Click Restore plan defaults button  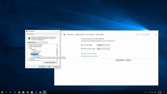coord(50,63)
